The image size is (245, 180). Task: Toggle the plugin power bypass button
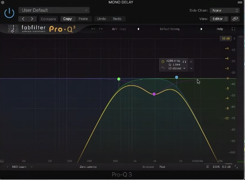9,13
